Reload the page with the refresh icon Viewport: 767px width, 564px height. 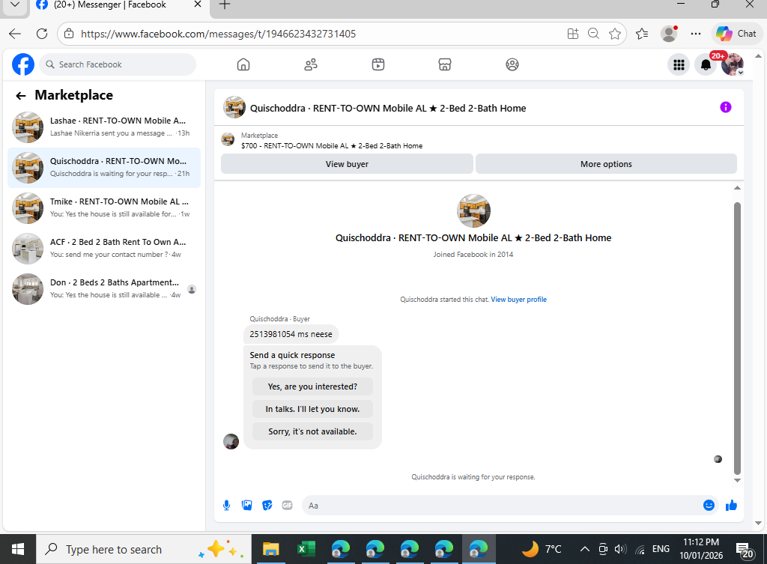point(42,34)
